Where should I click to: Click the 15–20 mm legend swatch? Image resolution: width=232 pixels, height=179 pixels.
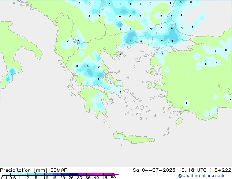[x=57, y=174]
